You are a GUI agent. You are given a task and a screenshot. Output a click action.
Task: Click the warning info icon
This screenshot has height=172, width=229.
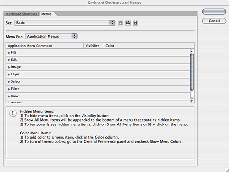tap(13, 113)
